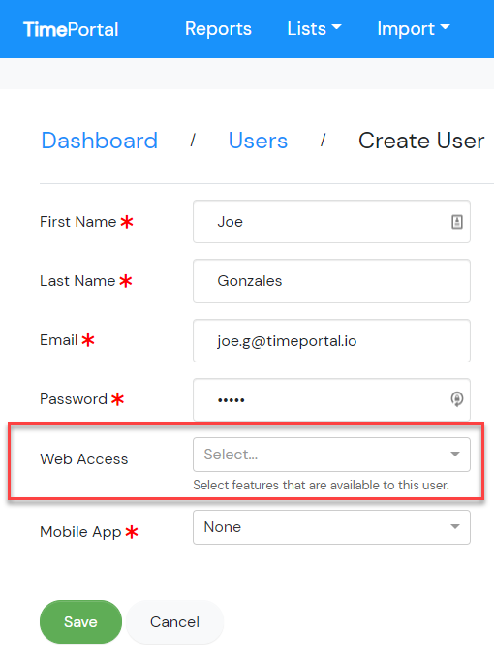Save the new user
494x661 pixels.
point(80,622)
